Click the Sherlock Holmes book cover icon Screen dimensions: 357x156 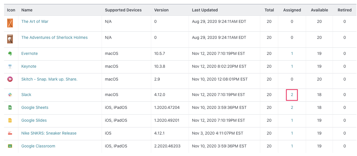click(10, 39)
